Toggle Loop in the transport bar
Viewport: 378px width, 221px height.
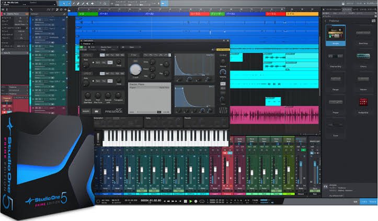(202, 201)
